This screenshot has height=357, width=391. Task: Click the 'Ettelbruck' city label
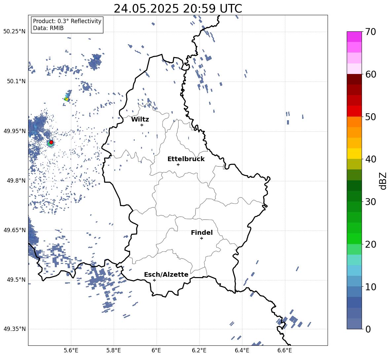(186, 159)
